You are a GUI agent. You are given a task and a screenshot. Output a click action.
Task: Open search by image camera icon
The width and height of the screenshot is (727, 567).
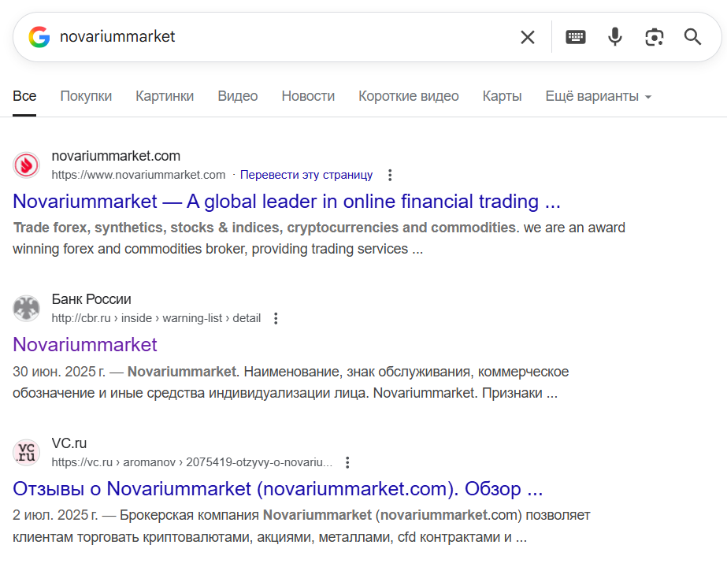pyautogui.click(x=654, y=37)
